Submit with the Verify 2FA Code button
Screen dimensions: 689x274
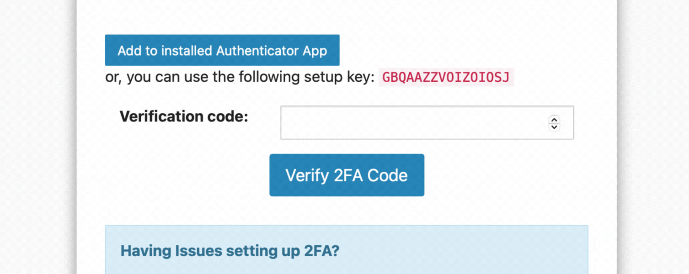tap(347, 175)
